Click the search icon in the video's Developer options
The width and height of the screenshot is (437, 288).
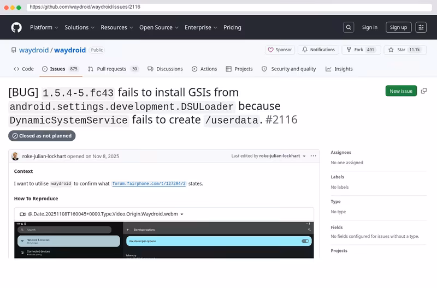tap(309, 230)
